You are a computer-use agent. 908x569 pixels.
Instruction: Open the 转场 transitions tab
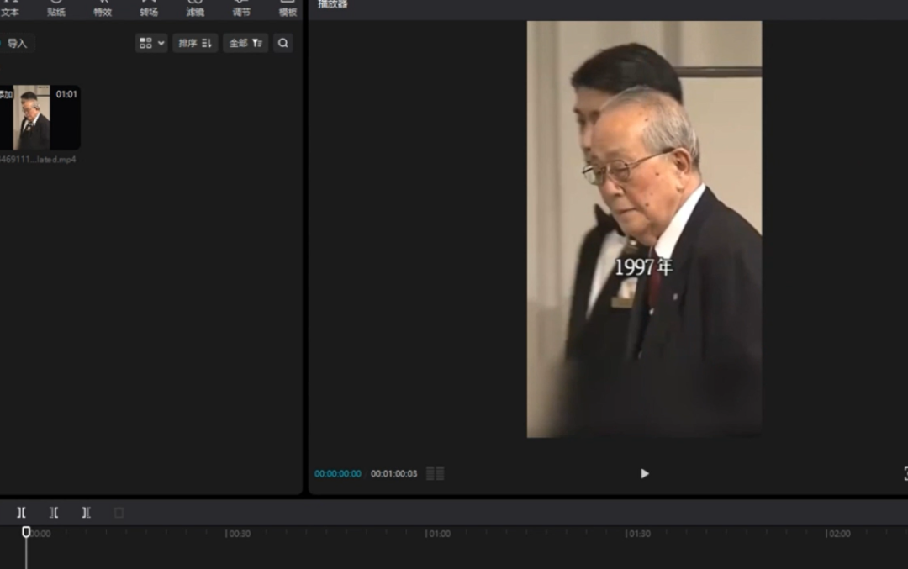pos(149,8)
